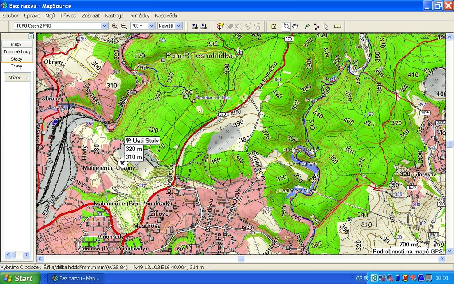Viewport: 454px width, 284px height.
Task: Click map horizontal scrollbar right arrow
Action: [x=442, y=259]
